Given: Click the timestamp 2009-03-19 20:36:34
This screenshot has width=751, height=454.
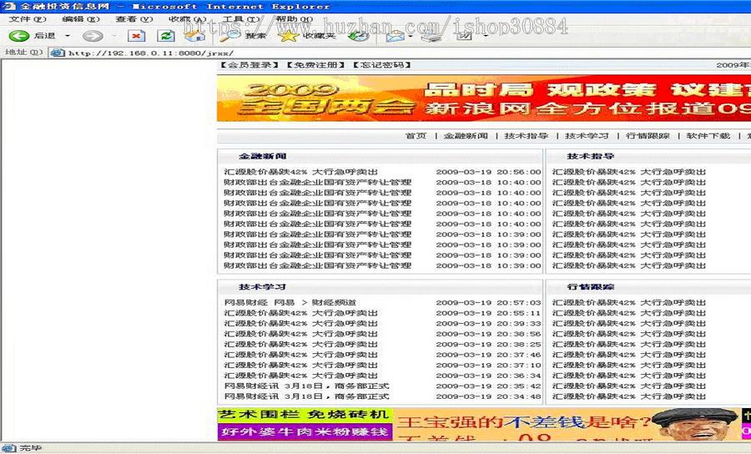Looking at the screenshot, I should (x=488, y=376).
